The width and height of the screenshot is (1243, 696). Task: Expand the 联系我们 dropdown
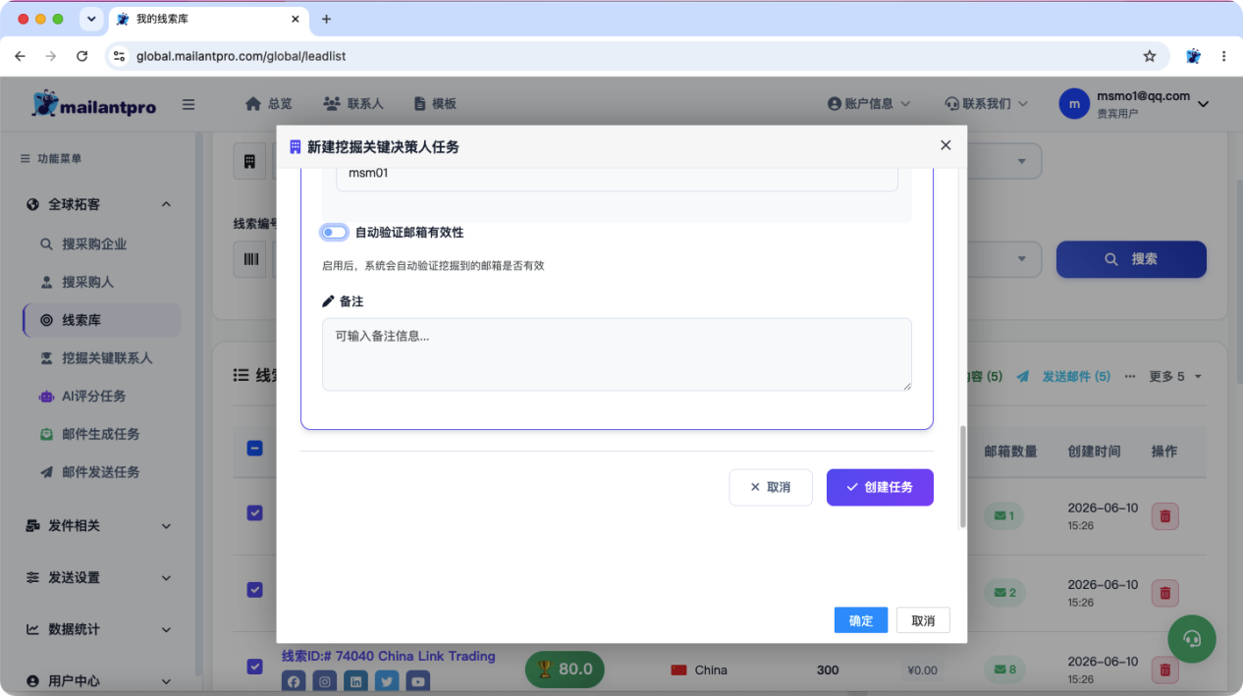986,103
